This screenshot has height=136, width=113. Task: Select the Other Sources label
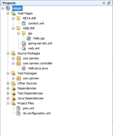click(27, 83)
